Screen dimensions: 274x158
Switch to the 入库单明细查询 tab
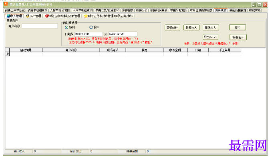[x=83, y=10]
